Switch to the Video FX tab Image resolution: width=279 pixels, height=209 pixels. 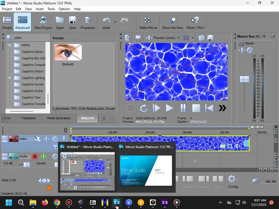pos(87,118)
